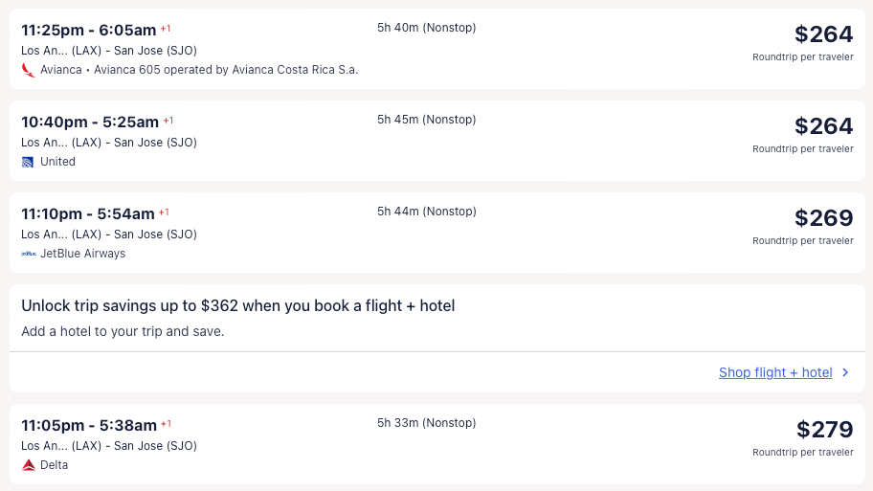Click the 5h 33m (Nonstop) duration label
The height and width of the screenshot is (491, 873).
(x=426, y=423)
